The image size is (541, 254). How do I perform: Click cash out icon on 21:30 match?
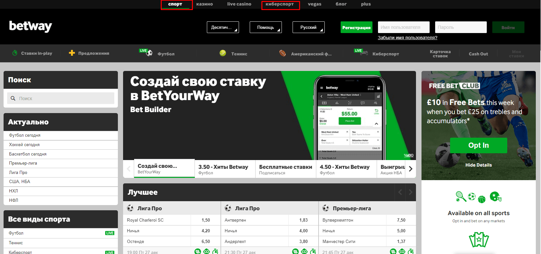304,251
